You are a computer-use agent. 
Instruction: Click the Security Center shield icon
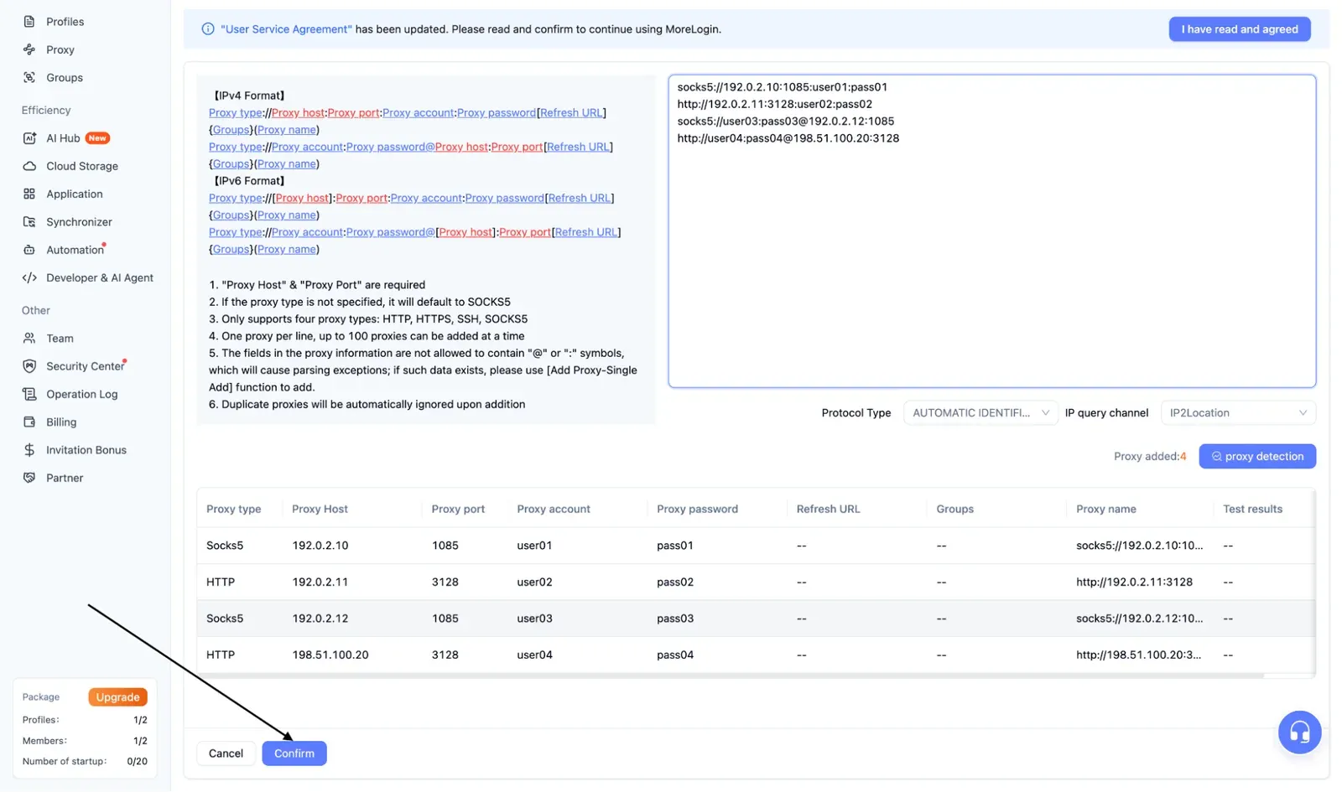(x=29, y=366)
